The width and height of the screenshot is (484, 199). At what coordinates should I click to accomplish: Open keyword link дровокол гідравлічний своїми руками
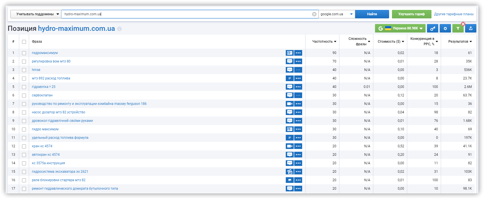pos(62,121)
